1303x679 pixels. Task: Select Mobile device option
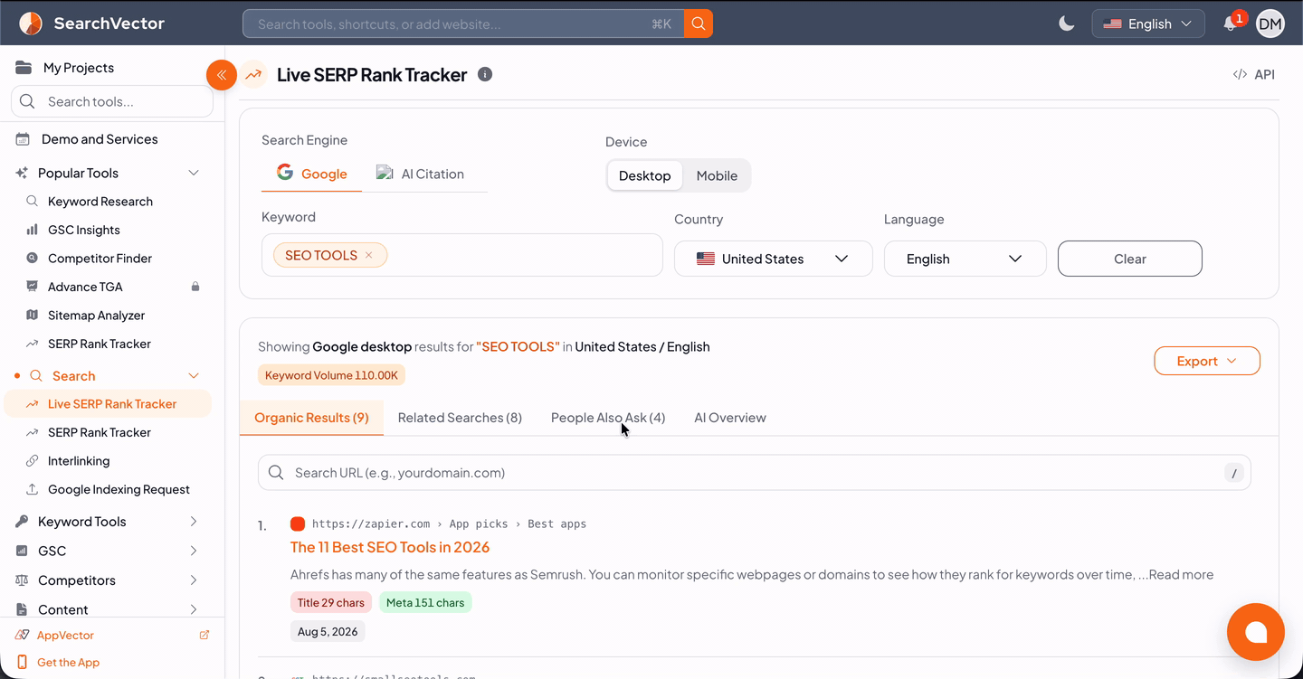point(717,175)
